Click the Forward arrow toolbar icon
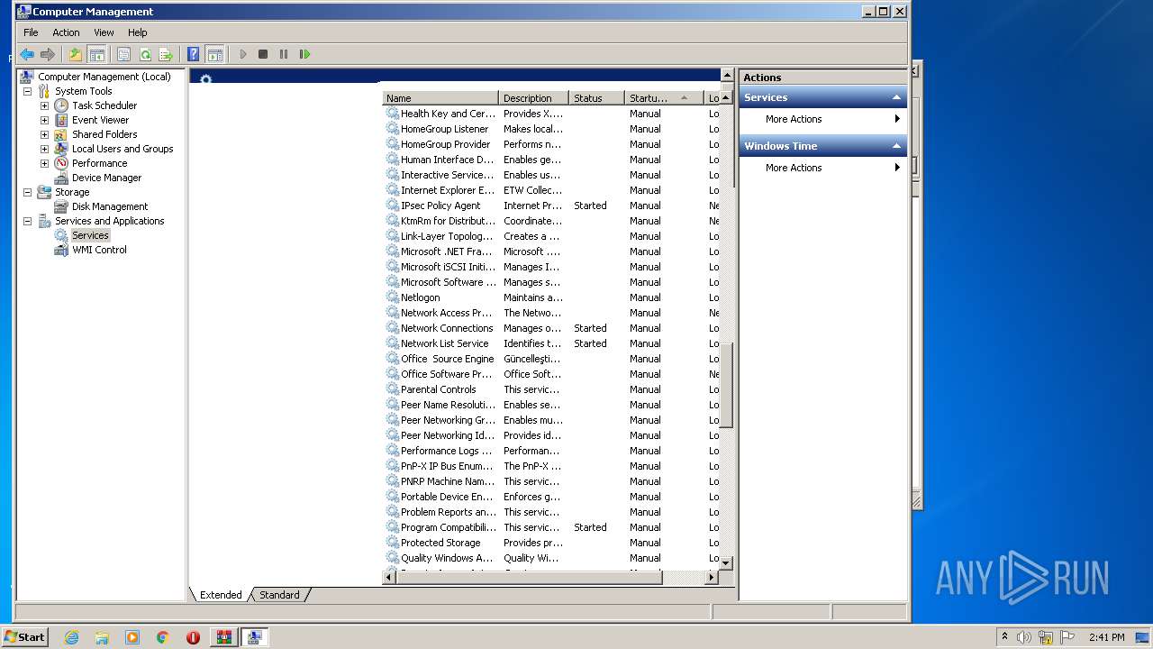Viewport: 1153px width, 649px height. point(48,54)
